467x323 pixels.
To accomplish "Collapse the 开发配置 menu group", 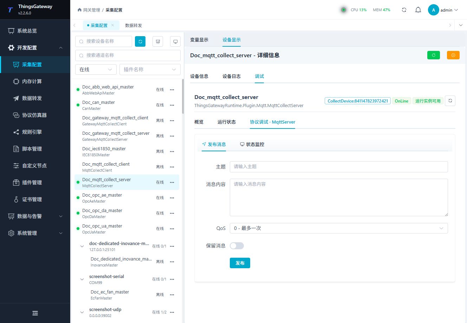I will 35,48.
